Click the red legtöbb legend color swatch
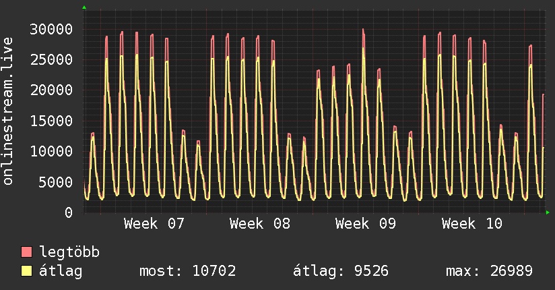The image size is (555, 290). pyautogui.click(x=26, y=252)
